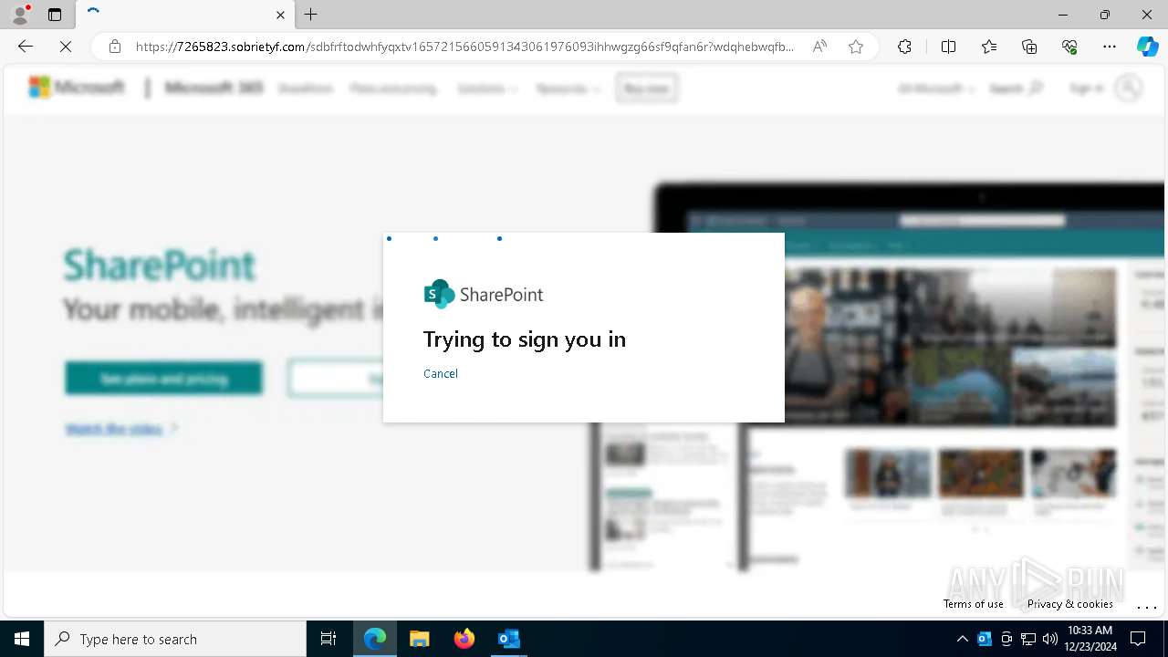Switch to Edge in taskbar
This screenshot has width=1168, height=657.
click(x=375, y=639)
